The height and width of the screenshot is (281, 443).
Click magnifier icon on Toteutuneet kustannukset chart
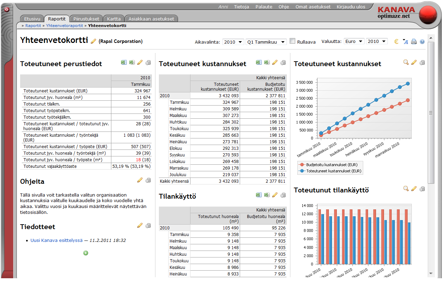[406, 62]
